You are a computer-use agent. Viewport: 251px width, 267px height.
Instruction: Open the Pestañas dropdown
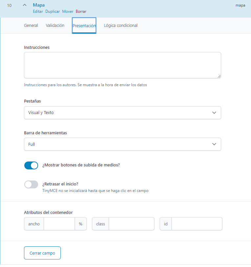(123, 113)
